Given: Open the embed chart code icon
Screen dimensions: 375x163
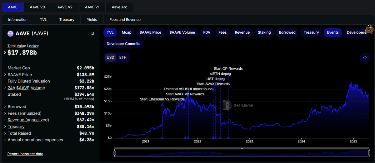Looking at the screenshot, I should 365,57.
